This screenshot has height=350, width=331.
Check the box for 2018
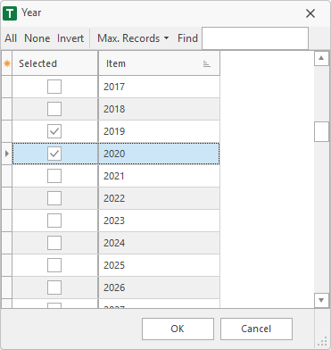(54, 109)
